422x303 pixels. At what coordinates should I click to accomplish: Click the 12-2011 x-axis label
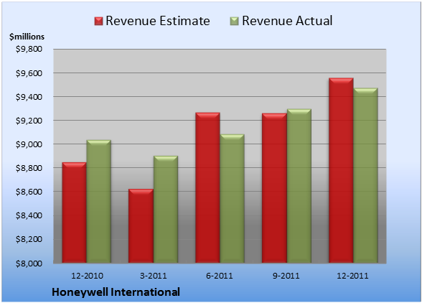(x=352, y=276)
